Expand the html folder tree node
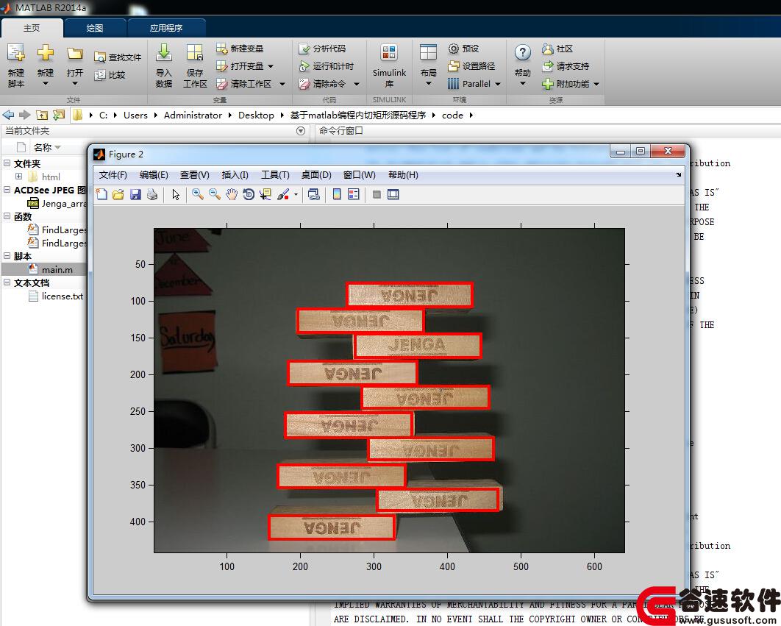Viewport: 781px width, 626px height. [x=19, y=177]
